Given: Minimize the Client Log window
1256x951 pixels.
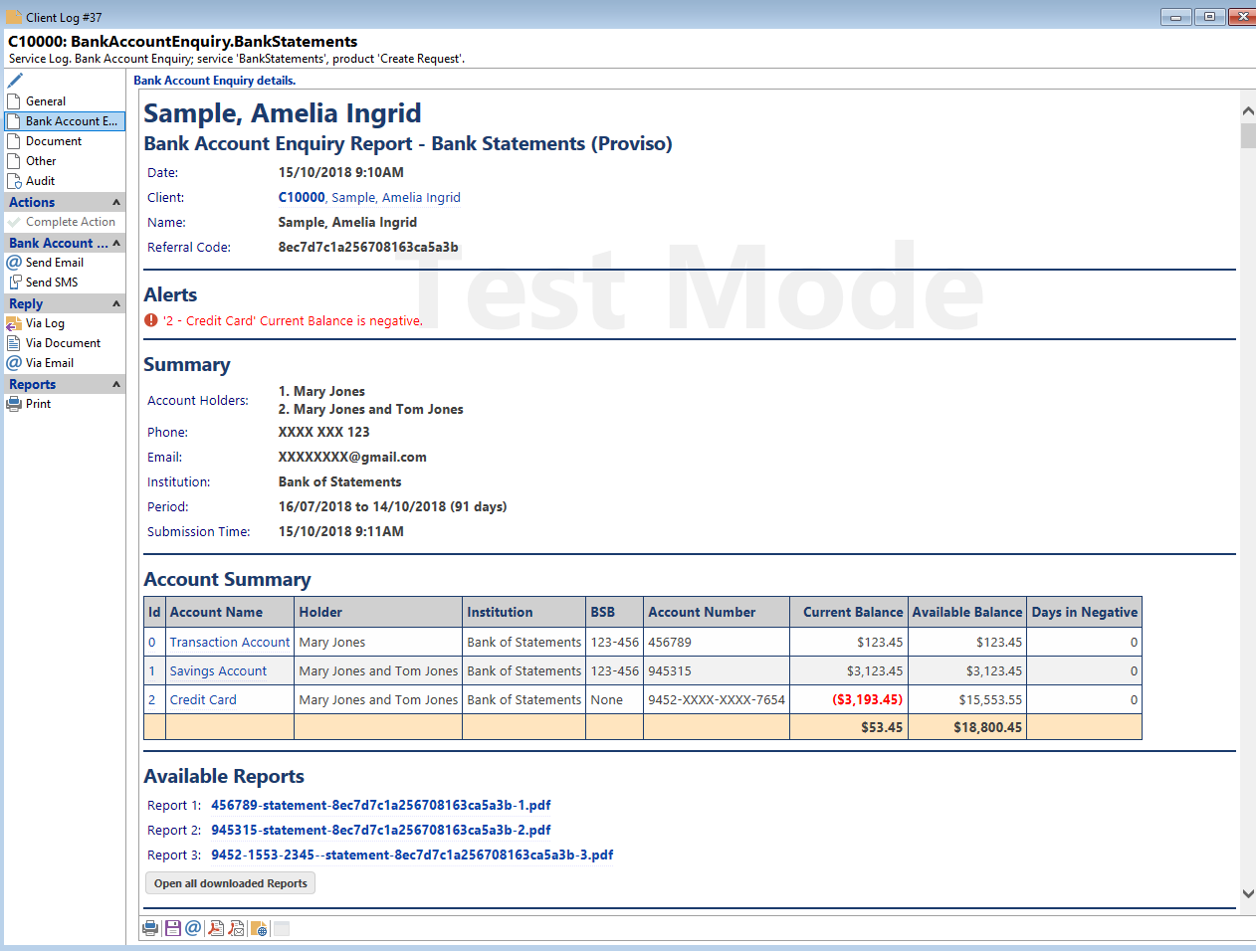Looking at the screenshot, I should point(1175,16).
